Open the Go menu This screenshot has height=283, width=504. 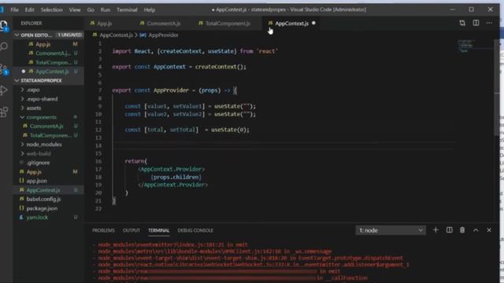pyautogui.click(x=91, y=9)
